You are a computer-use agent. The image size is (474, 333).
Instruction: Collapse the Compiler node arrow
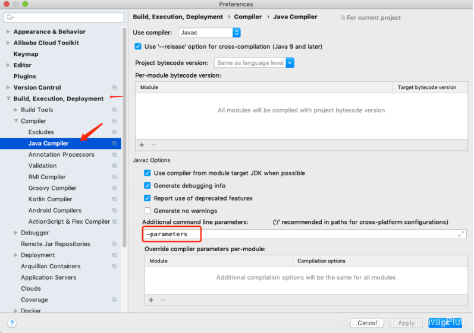15,121
